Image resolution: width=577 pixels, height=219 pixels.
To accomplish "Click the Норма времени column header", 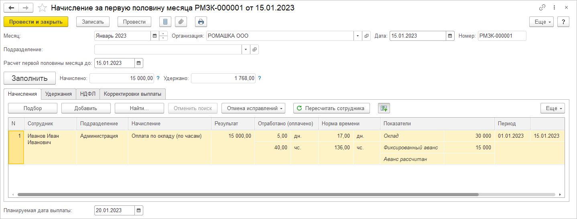I will (349, 124).
